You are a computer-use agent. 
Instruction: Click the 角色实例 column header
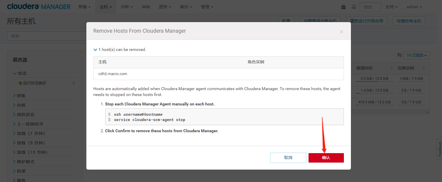click(256, 62)
